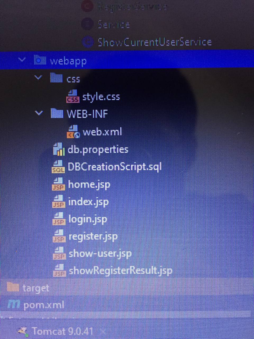
Task: Select register.jsp in the project tree
Action: [x=93, y=236]
